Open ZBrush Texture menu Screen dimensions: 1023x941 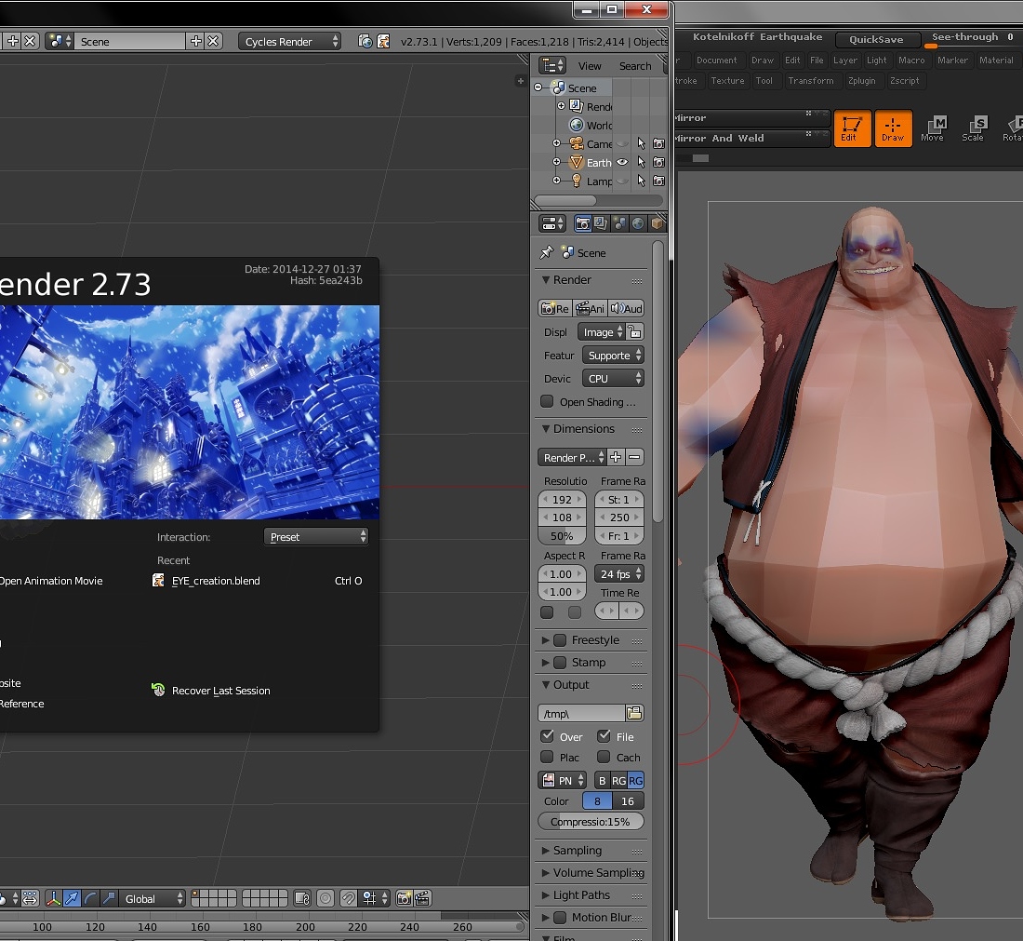tap(727, 80)
